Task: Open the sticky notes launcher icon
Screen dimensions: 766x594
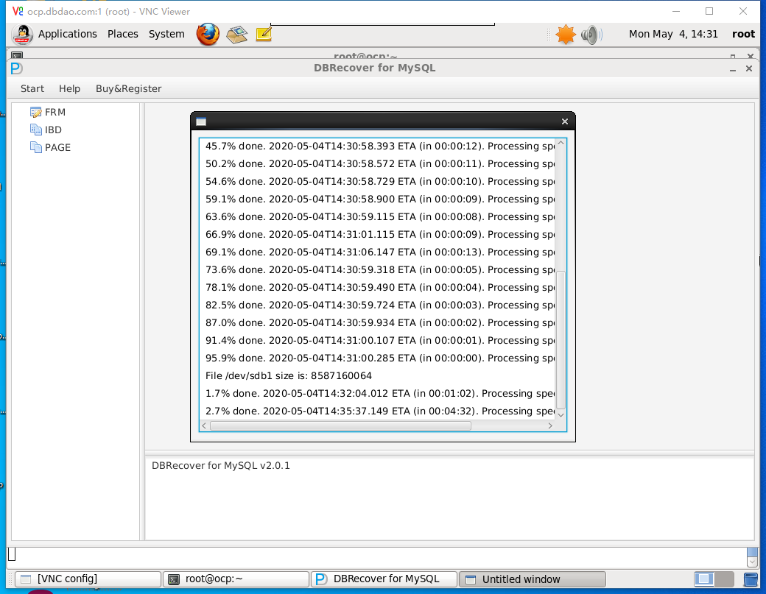Action: point(264,34)
